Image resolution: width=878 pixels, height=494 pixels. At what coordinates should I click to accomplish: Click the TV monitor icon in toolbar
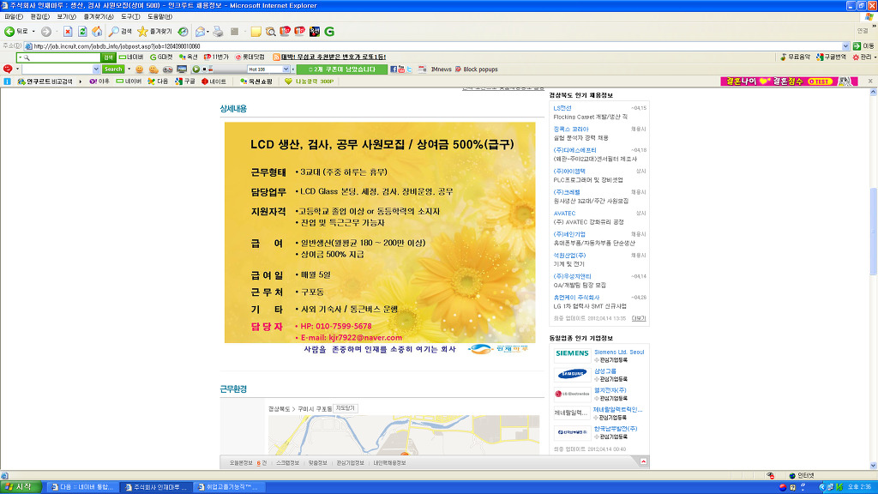182,69
